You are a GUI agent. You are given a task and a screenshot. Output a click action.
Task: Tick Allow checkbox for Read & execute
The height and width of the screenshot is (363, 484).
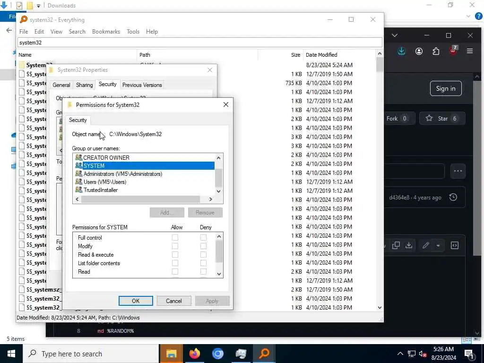(x=175, y=255)
